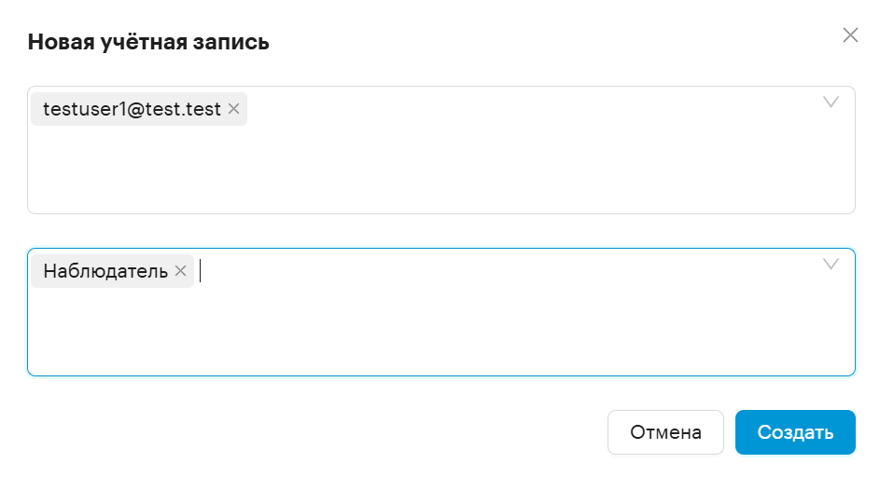Open the roles list via lower arrow icon
The height and width of the screenshot is (477, 880).
click(831, 264)
